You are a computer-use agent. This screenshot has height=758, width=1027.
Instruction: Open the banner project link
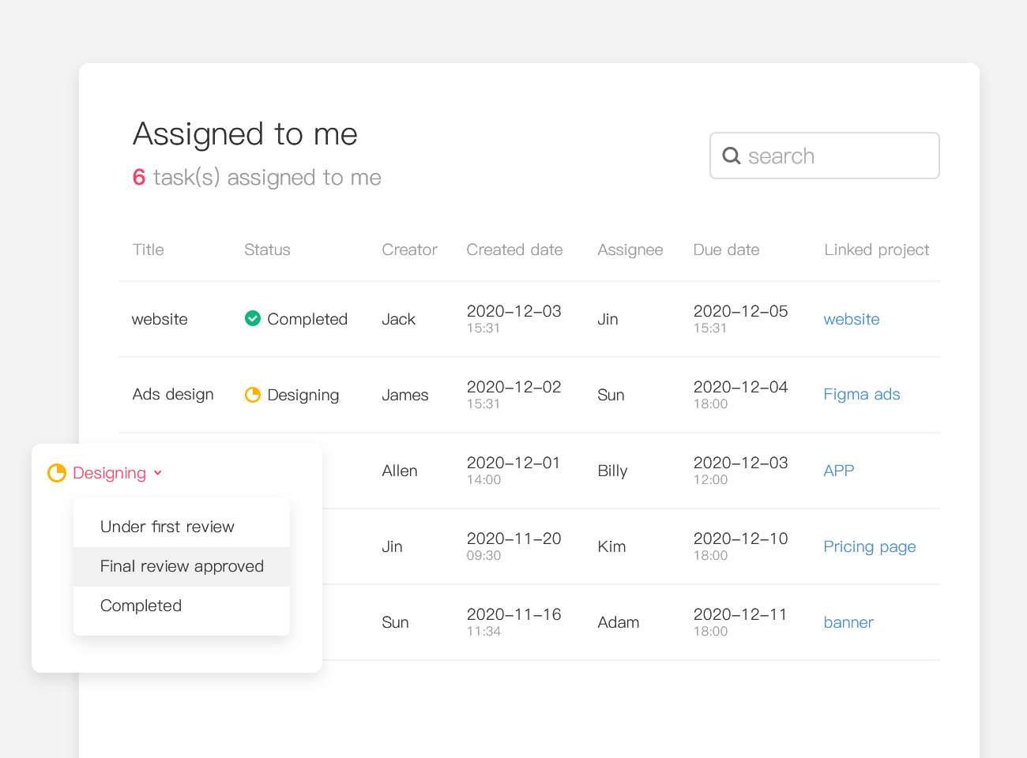(848, 622)
